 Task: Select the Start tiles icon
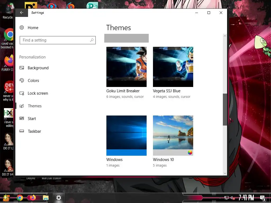click(22, 118)
